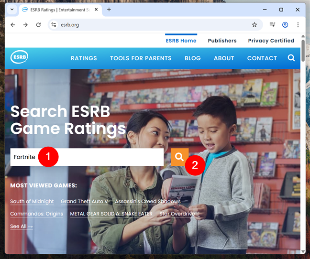Expand the tab search dropdown arrow
The image size is (310, 259).
[x=12, y=10]
